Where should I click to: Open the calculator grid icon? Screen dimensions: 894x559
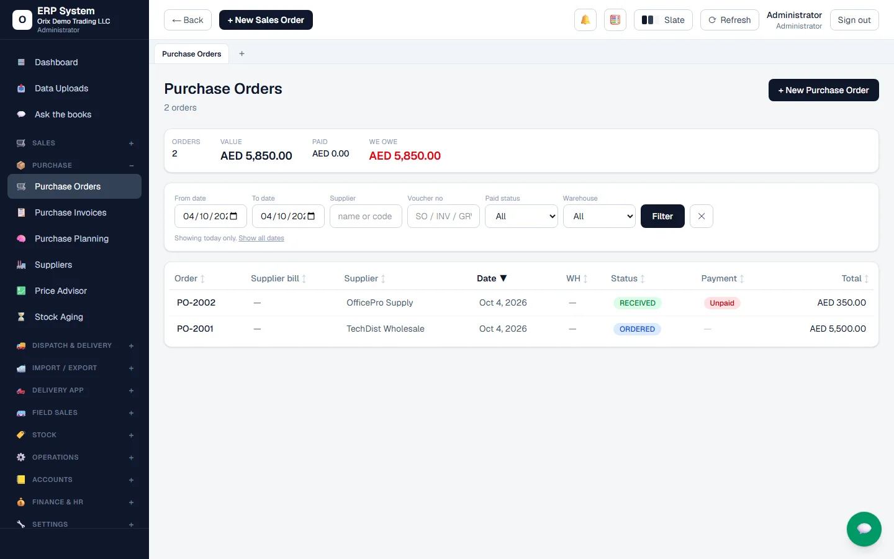615,20
